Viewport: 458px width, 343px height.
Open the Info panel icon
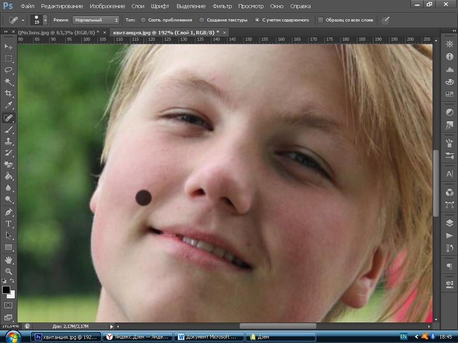[x=450, y=57]
